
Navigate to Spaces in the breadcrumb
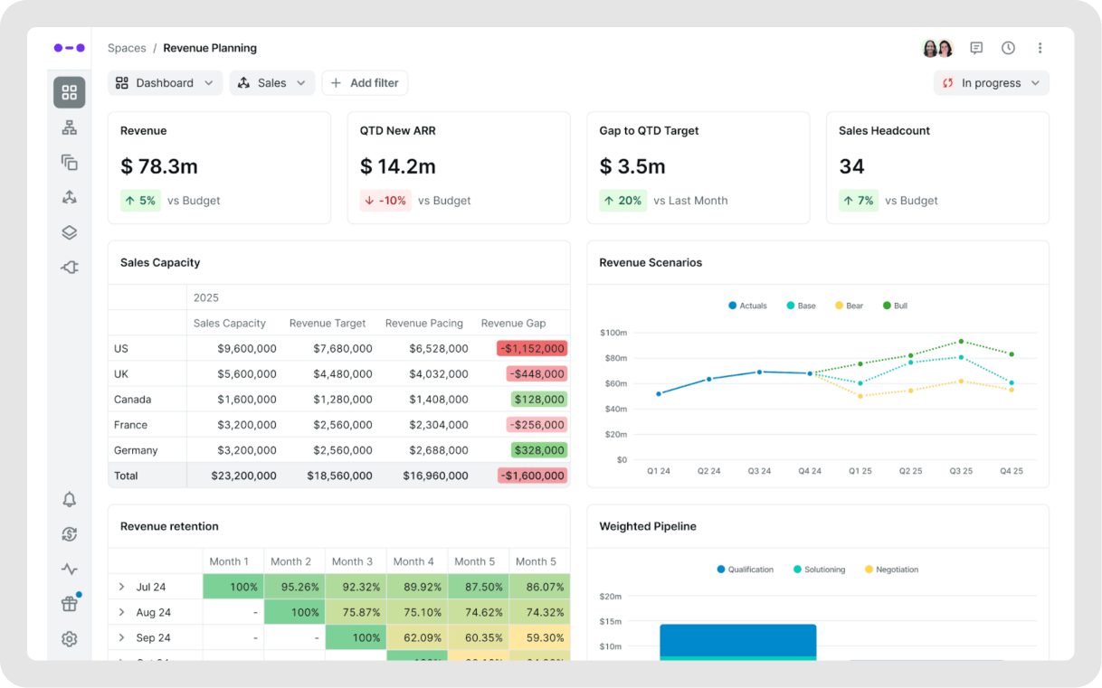click(127, 48)
